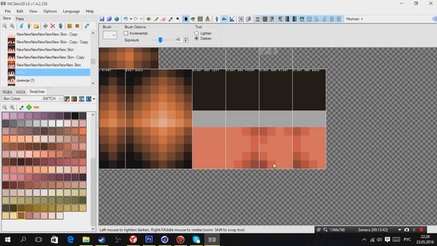Open the View menu
This screenshot has height=246, width=437.
click(33, 11)
